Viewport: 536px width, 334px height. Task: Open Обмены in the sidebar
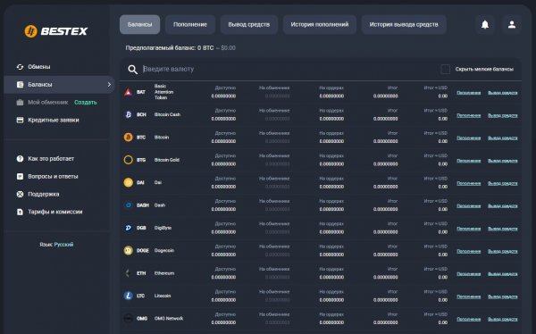point(39,67)
